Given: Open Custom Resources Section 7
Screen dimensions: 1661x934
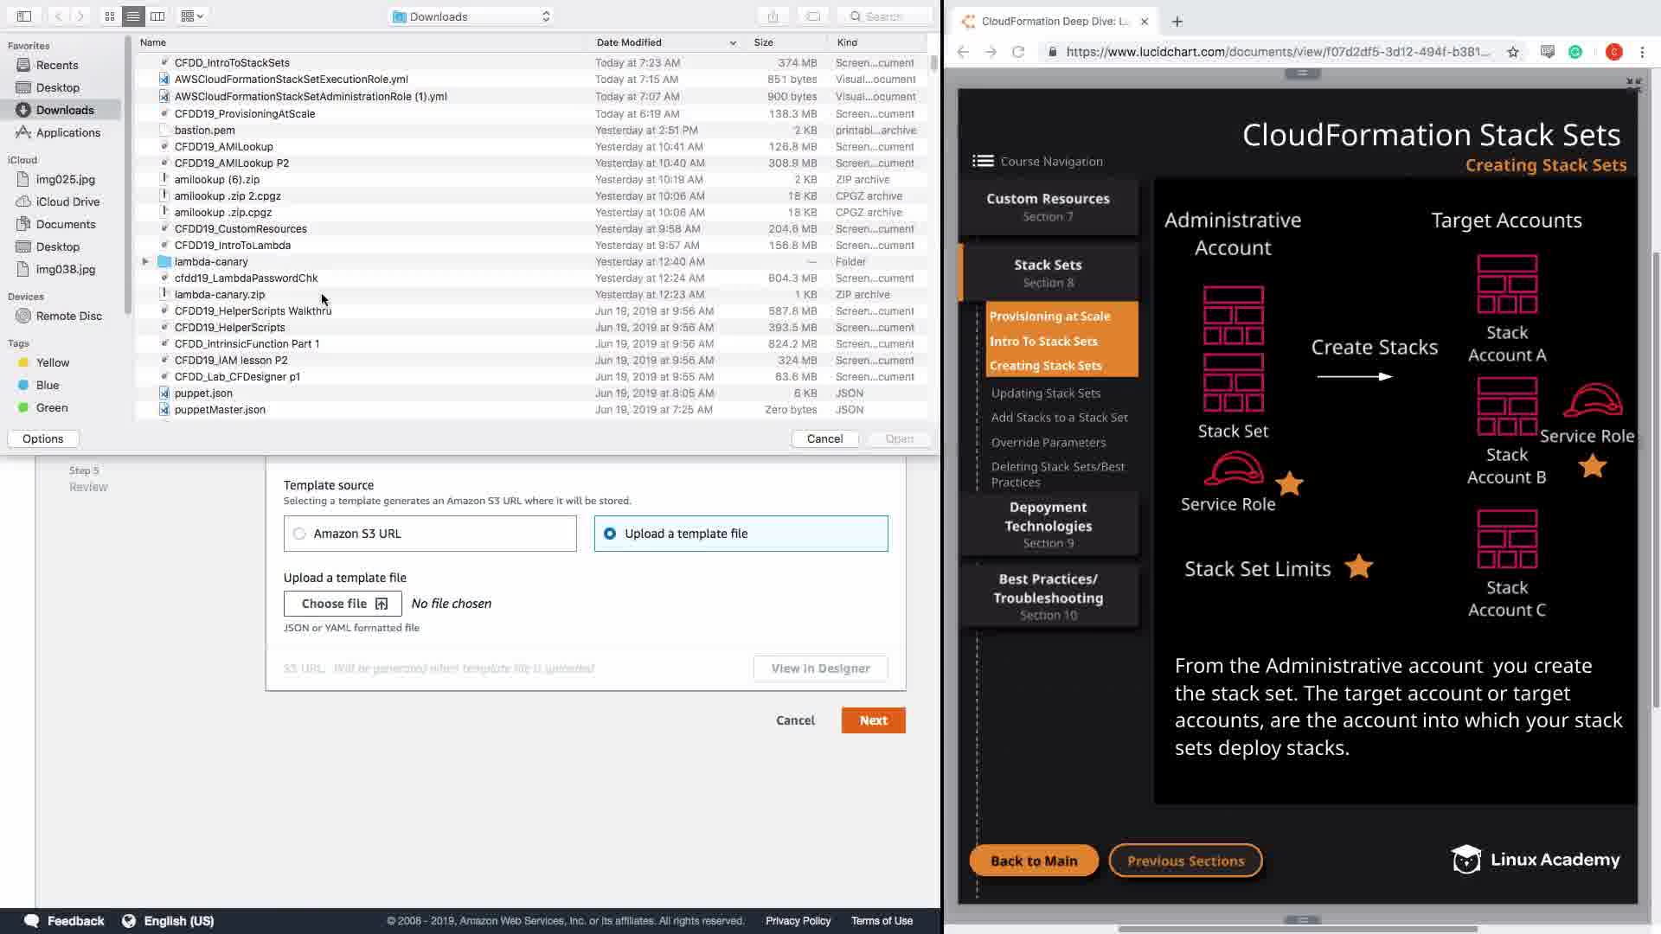Looking at the screenshot, I should tap(1048, 207).
